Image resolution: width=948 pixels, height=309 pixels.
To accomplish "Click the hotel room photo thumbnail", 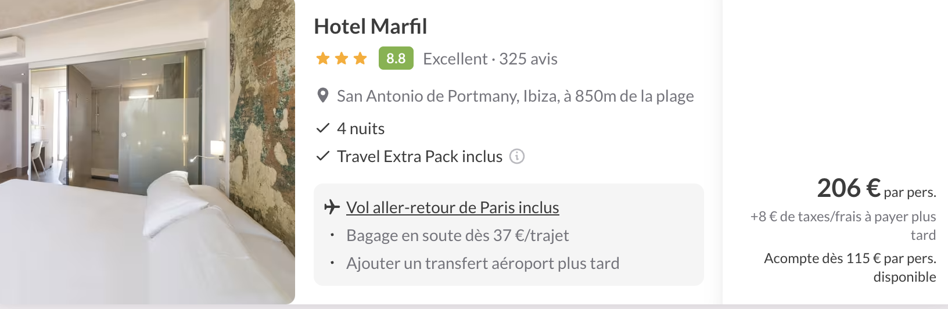I will tap(148, 152).
